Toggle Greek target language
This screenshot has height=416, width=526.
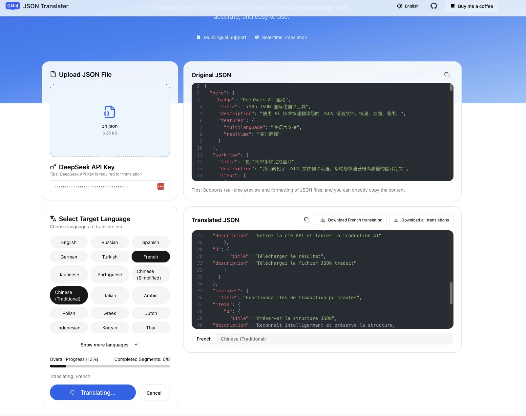(110, 313)
